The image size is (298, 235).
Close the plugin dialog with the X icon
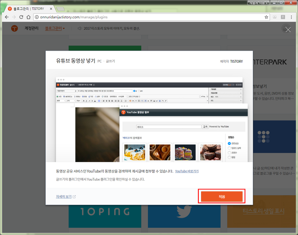[x=288, y=30]
